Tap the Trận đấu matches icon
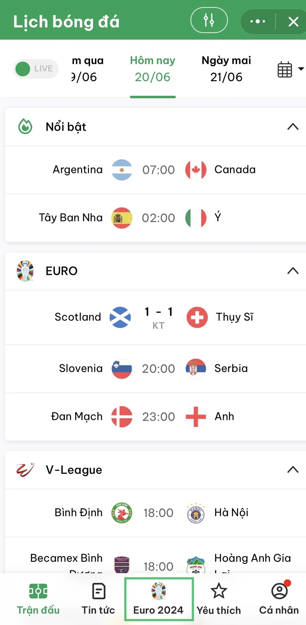 coord(38,591)
